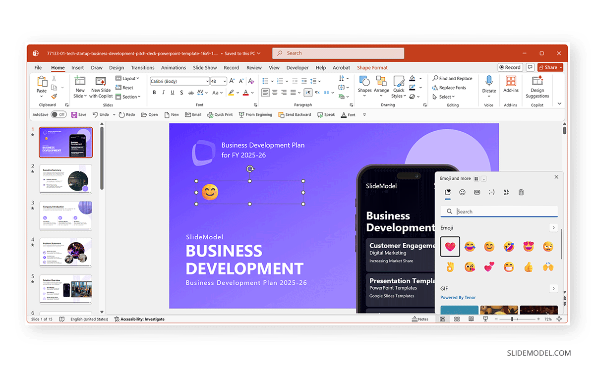This screenshot has width=595, height=368.
Task: Open Powered By Tenor link
Action: [458, 298]
